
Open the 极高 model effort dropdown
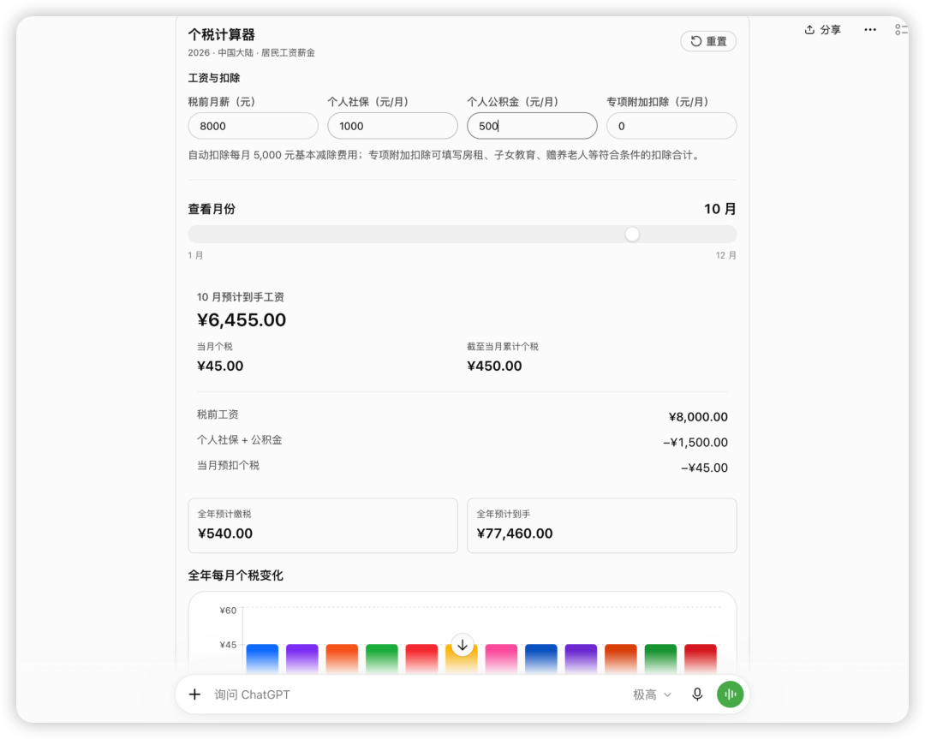(652, 694)
